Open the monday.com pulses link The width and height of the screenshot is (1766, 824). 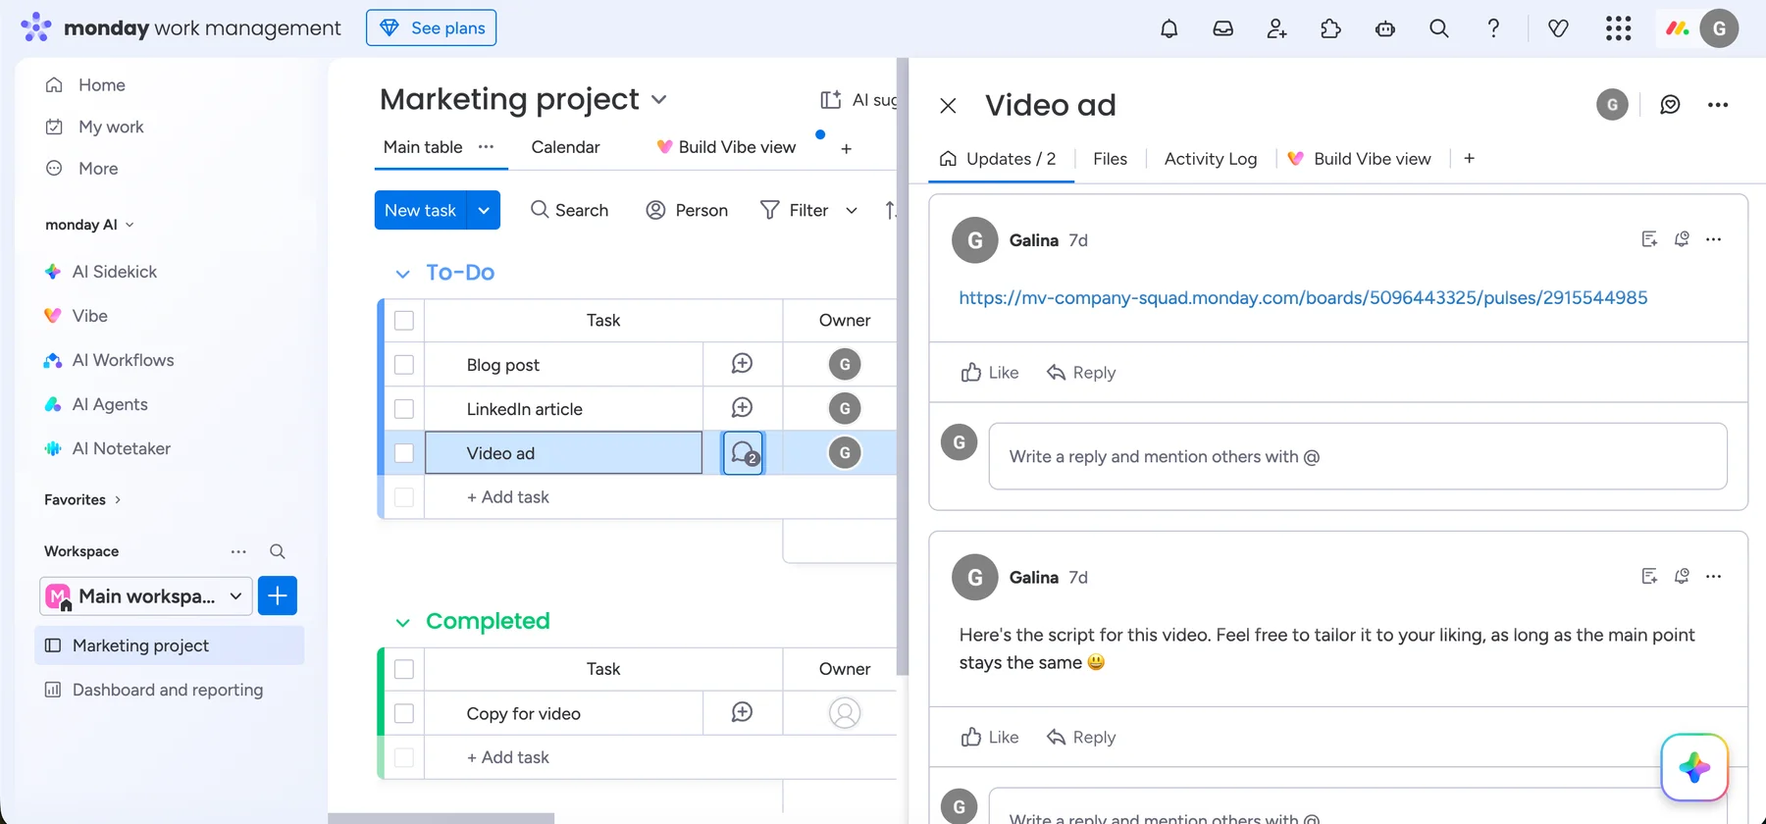coord(1303,297)
